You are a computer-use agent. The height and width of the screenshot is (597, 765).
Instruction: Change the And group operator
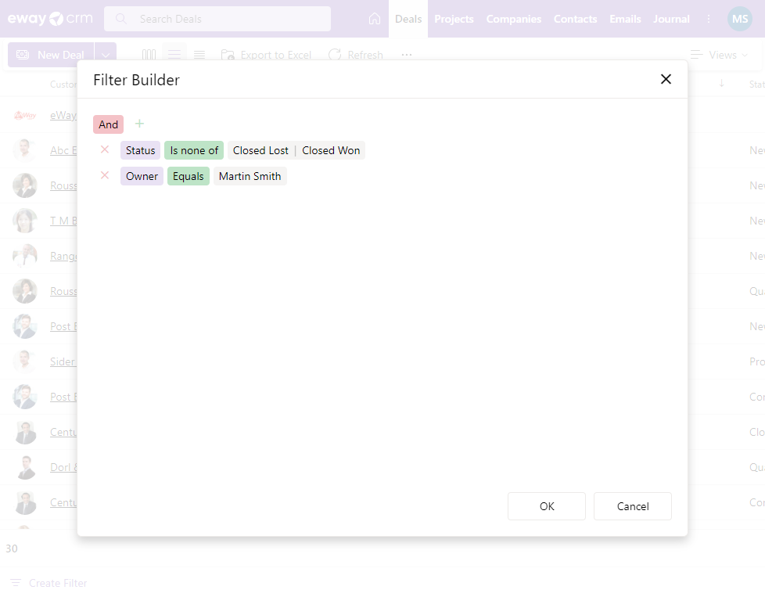pos(108,124)
